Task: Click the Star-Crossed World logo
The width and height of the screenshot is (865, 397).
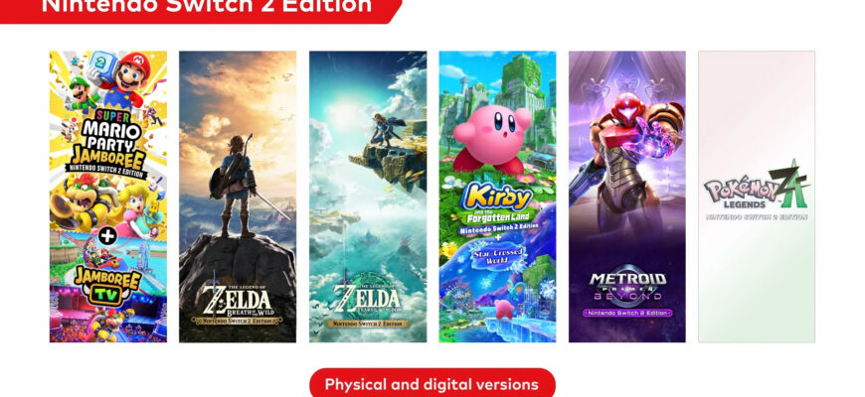Action: (x=498, y=258)
